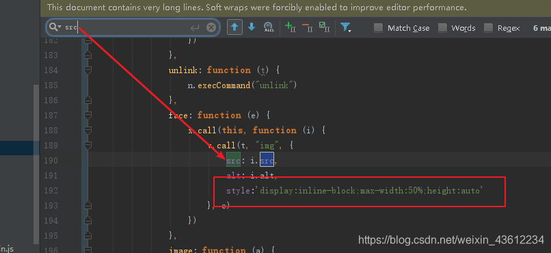Click "unlink" function name on line 184
The width and height of the screenshot is (551, 253).
[183, 70]
